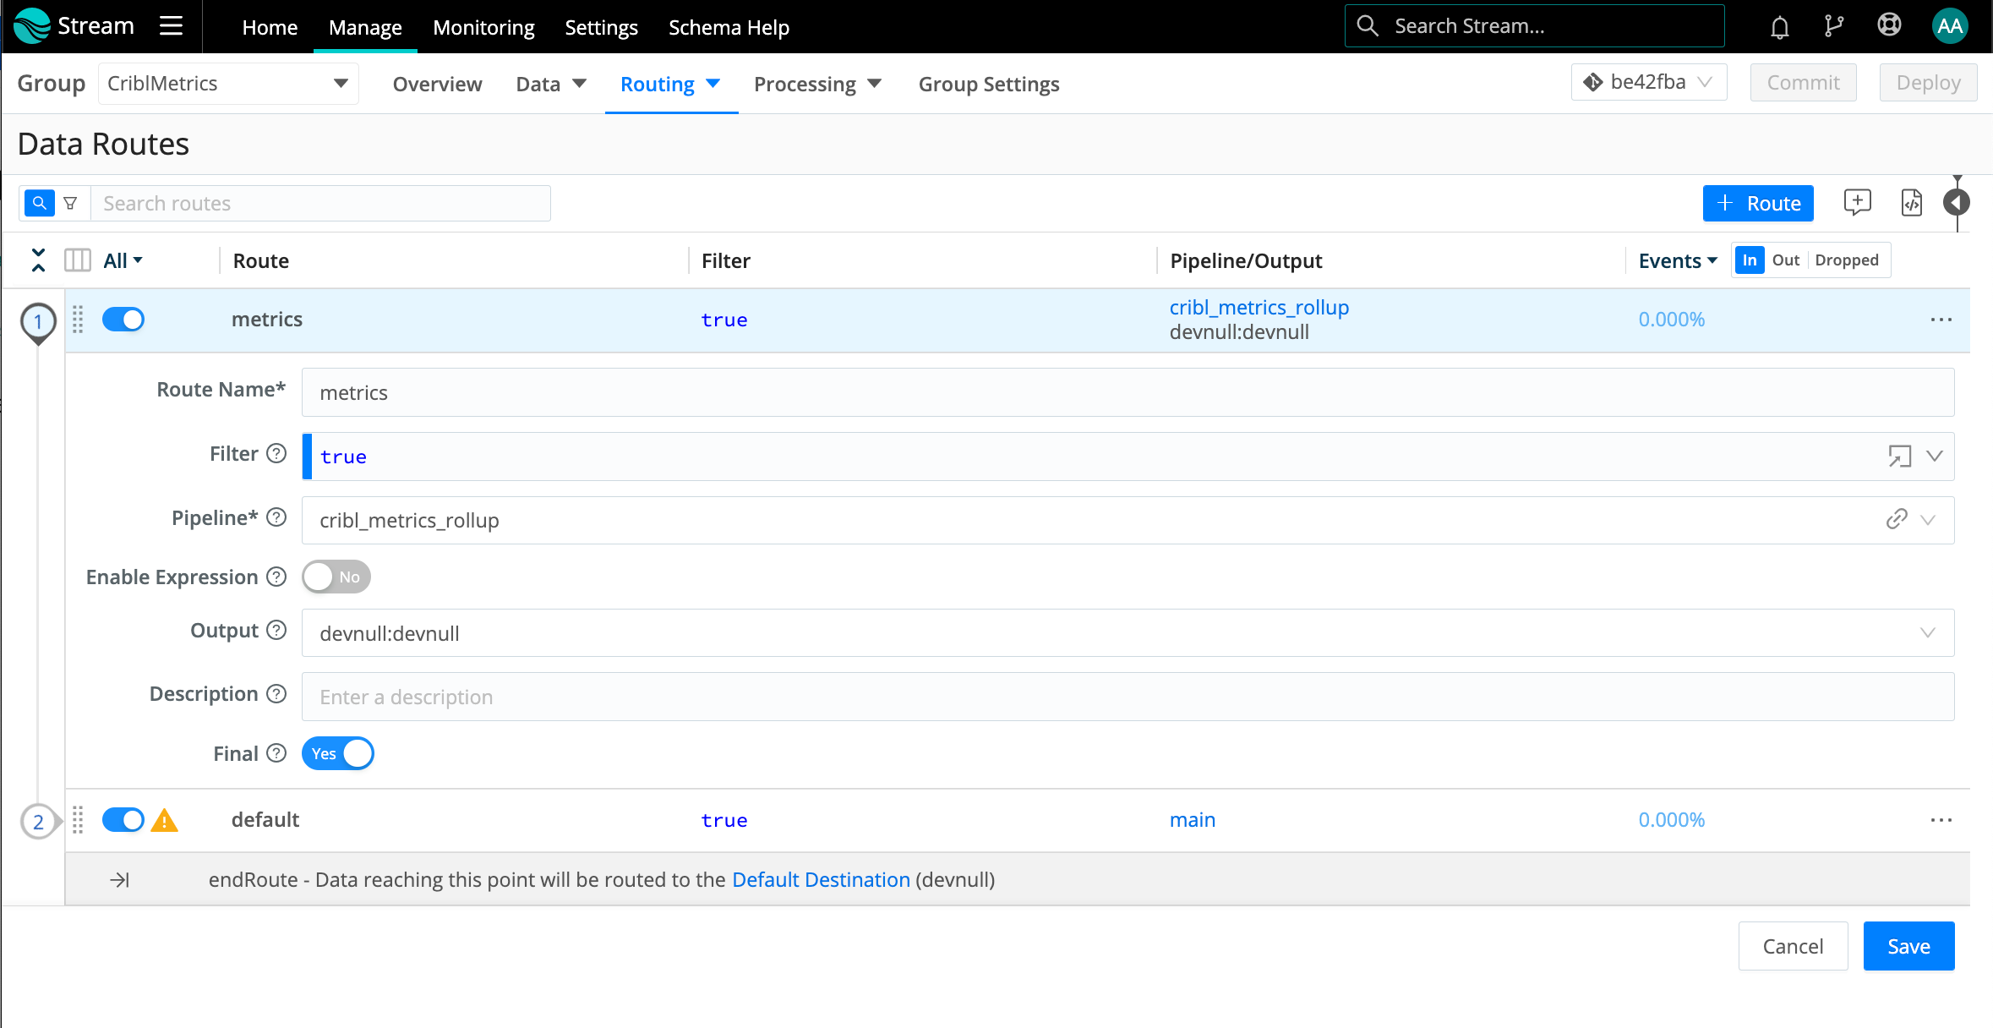Open the route search magnifier icon
Image resolution: width=1993 pixels, height=1028 pixels.
(39, 203)
